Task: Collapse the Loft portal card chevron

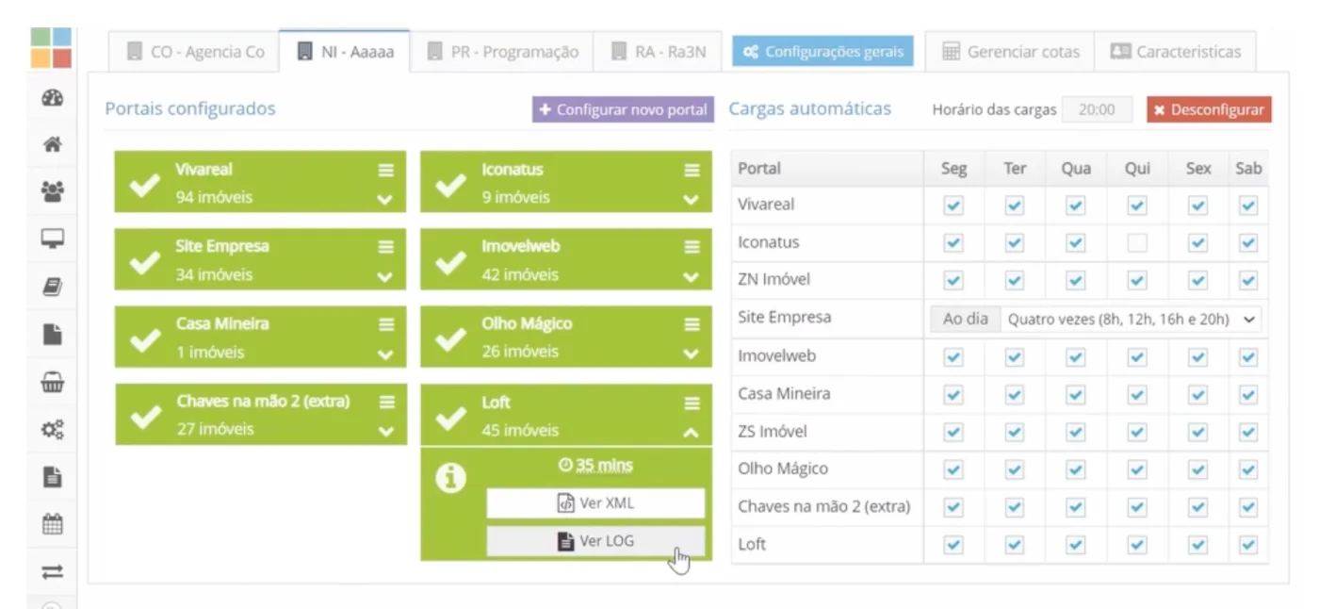Action: (692, 433)
